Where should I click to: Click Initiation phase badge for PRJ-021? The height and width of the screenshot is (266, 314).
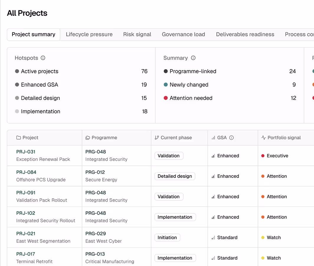pos(167,238)
